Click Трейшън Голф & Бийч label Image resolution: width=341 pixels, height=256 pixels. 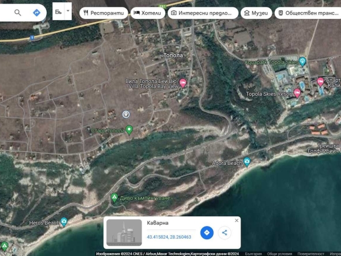coord(324,148)
